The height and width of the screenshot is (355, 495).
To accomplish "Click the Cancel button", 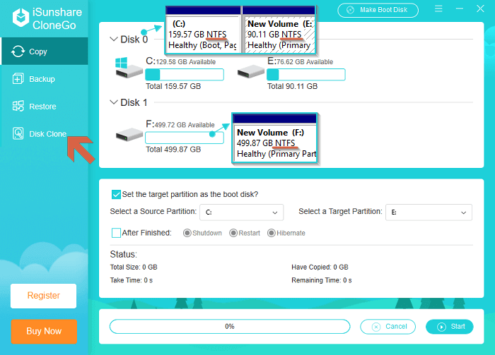I will click(x=388, y=327).
